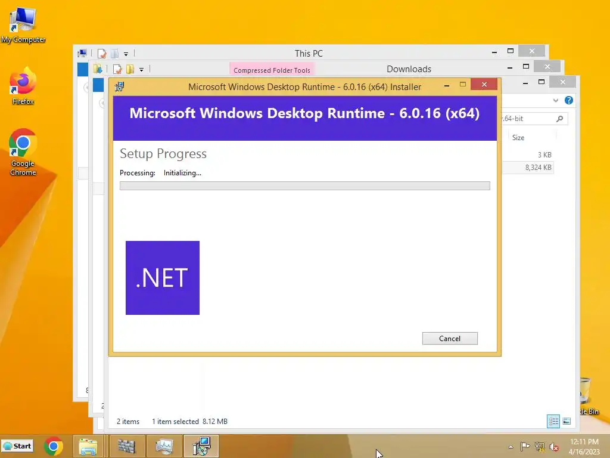Screen dimensions: 610x458
Task: Launch Google Chrome from the desktop
Action: pos(23,152)
